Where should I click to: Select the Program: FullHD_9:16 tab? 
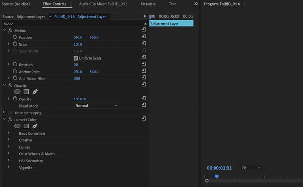(222, 4)
